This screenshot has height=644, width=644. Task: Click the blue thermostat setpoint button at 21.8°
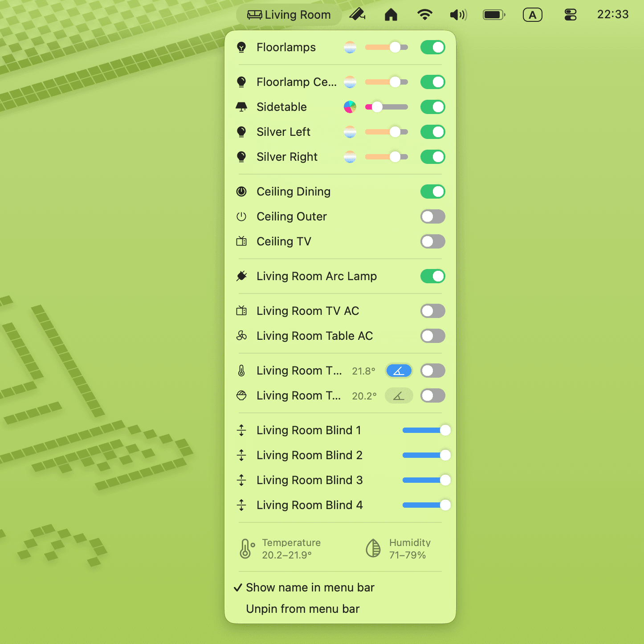(x=399, y=371)
